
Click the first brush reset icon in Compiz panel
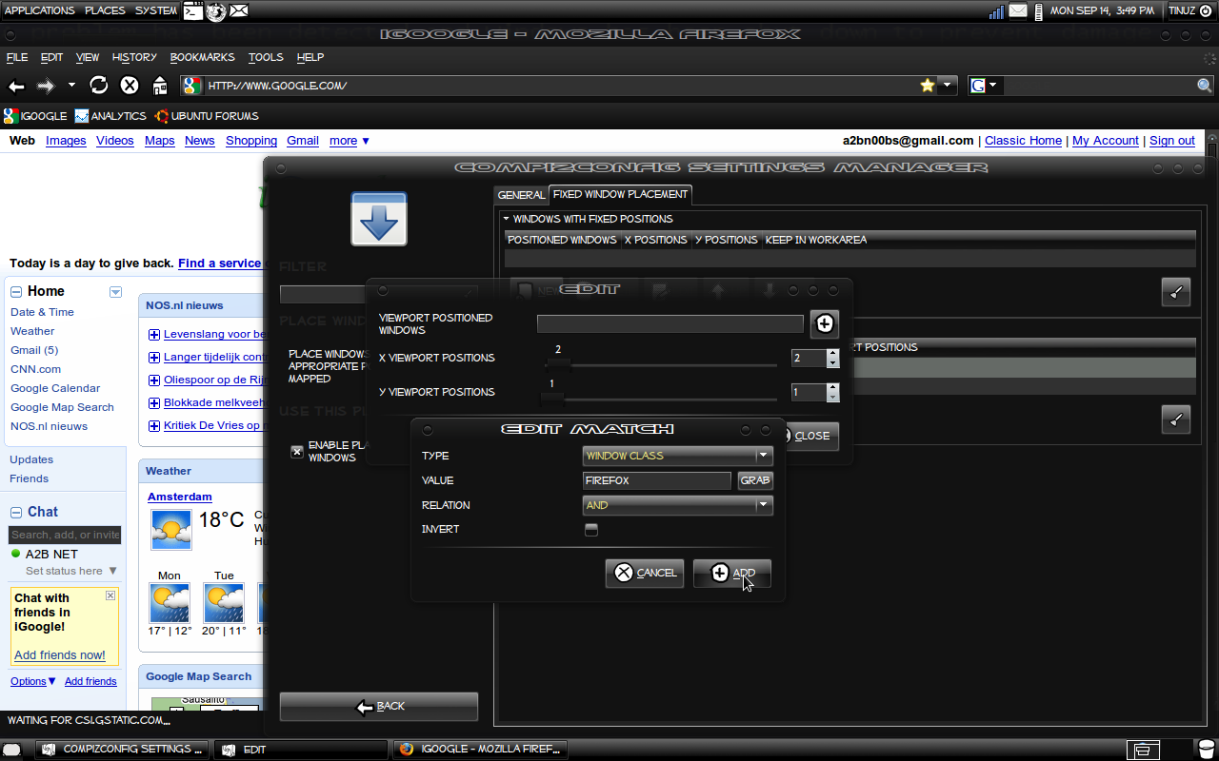pos(1176,292)
